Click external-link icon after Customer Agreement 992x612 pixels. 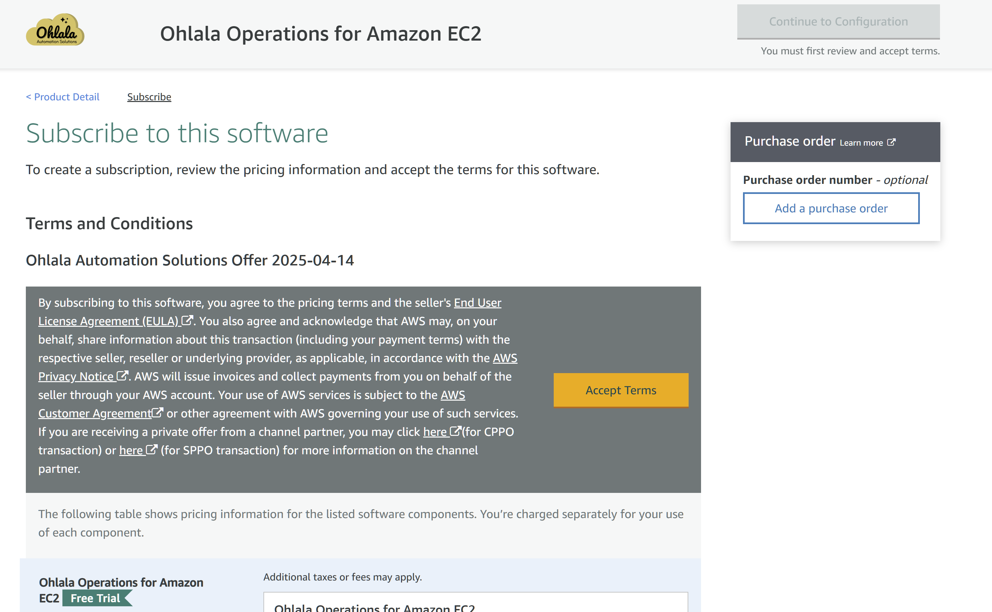[x=157, y=412]
